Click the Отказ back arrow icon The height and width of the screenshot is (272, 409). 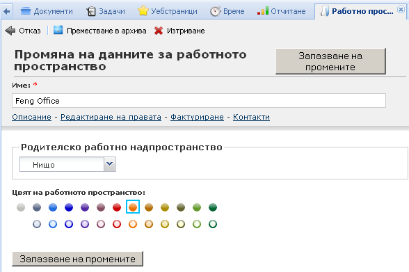point(10,31)
